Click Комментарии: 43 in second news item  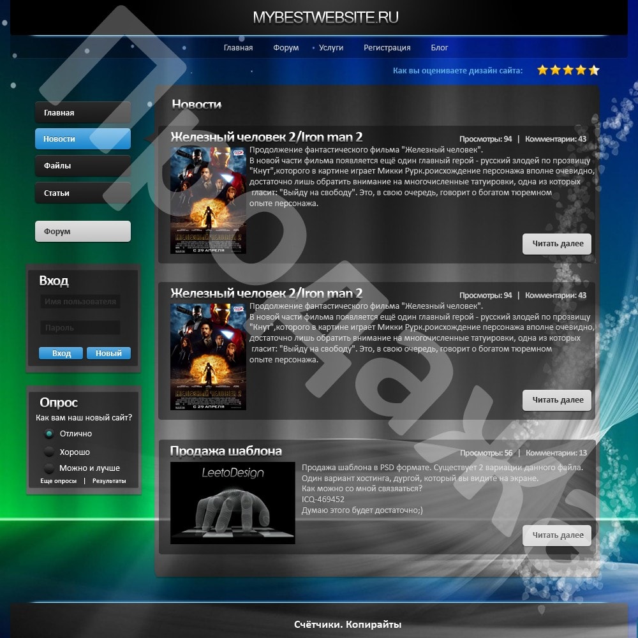[x=556, y=295]
